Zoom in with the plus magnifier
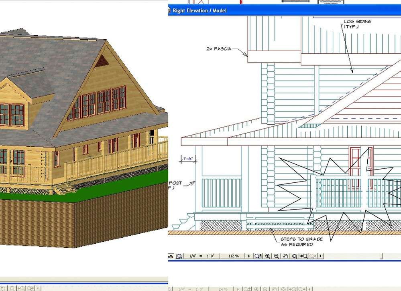This screenshot has width=401, height=291. tap(268, 256)
